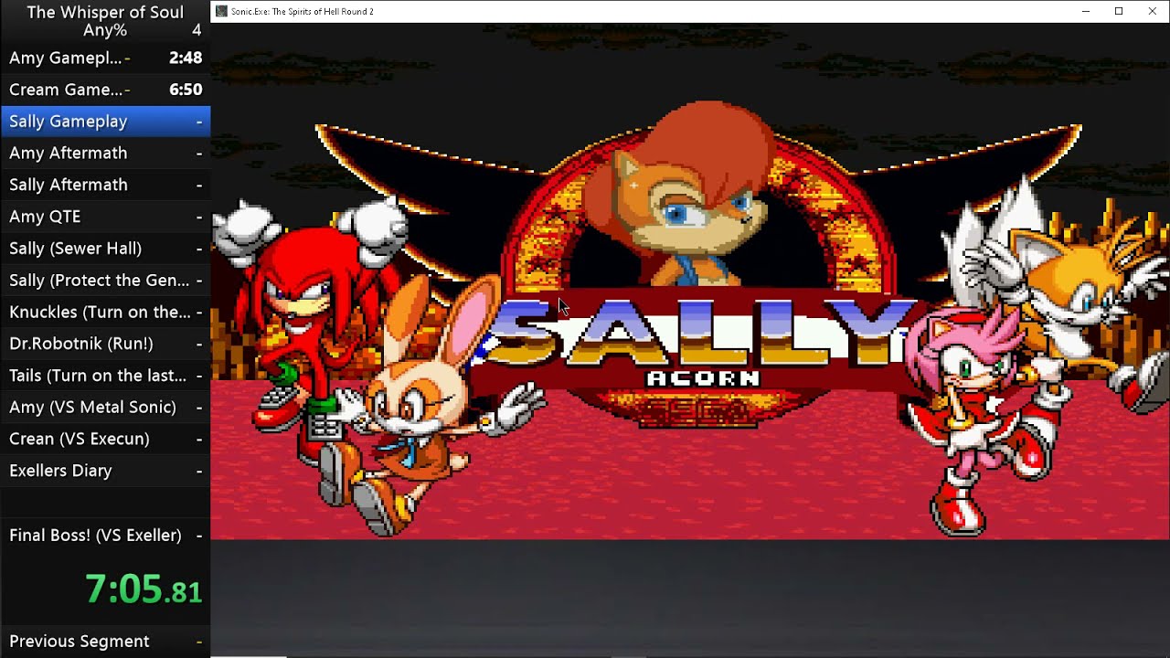Select the Exellers Diary split
Screen dimensions: 1170x658
[105, 471]
